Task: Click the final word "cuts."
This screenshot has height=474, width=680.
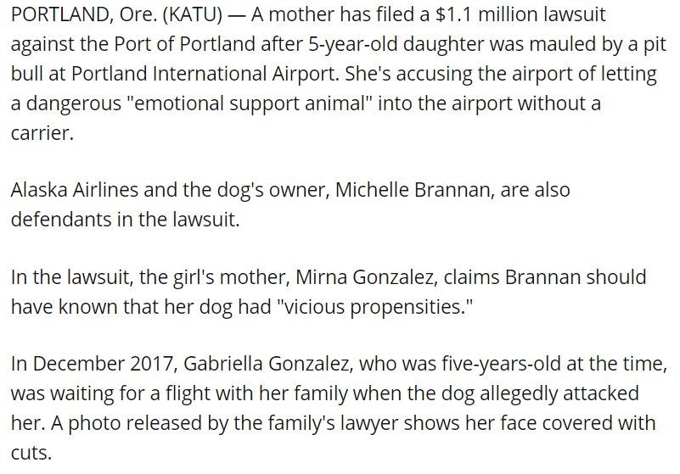Action: point(31,450)
